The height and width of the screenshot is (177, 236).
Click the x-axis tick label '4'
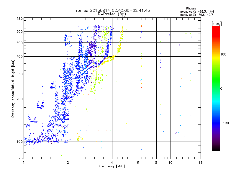[112, 163]
